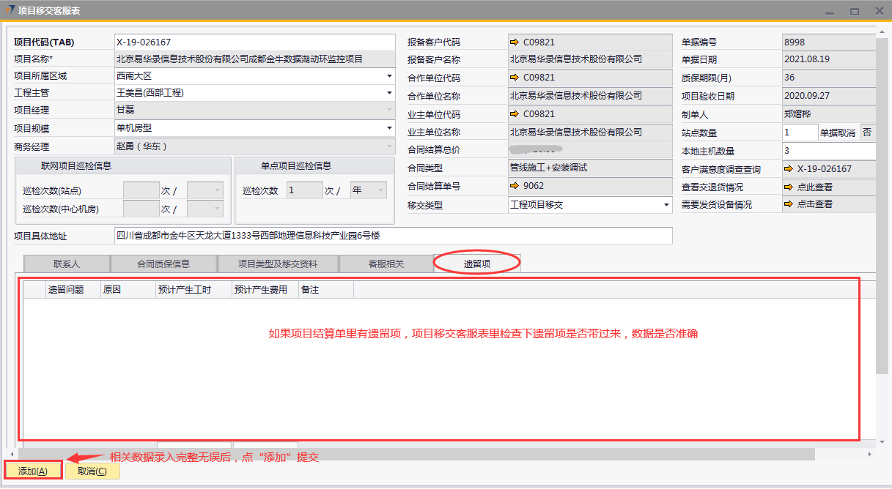Expand the 项目规模 dropdown
The height and width of the screenshot is (489, 892).
[x=389, y=128]
